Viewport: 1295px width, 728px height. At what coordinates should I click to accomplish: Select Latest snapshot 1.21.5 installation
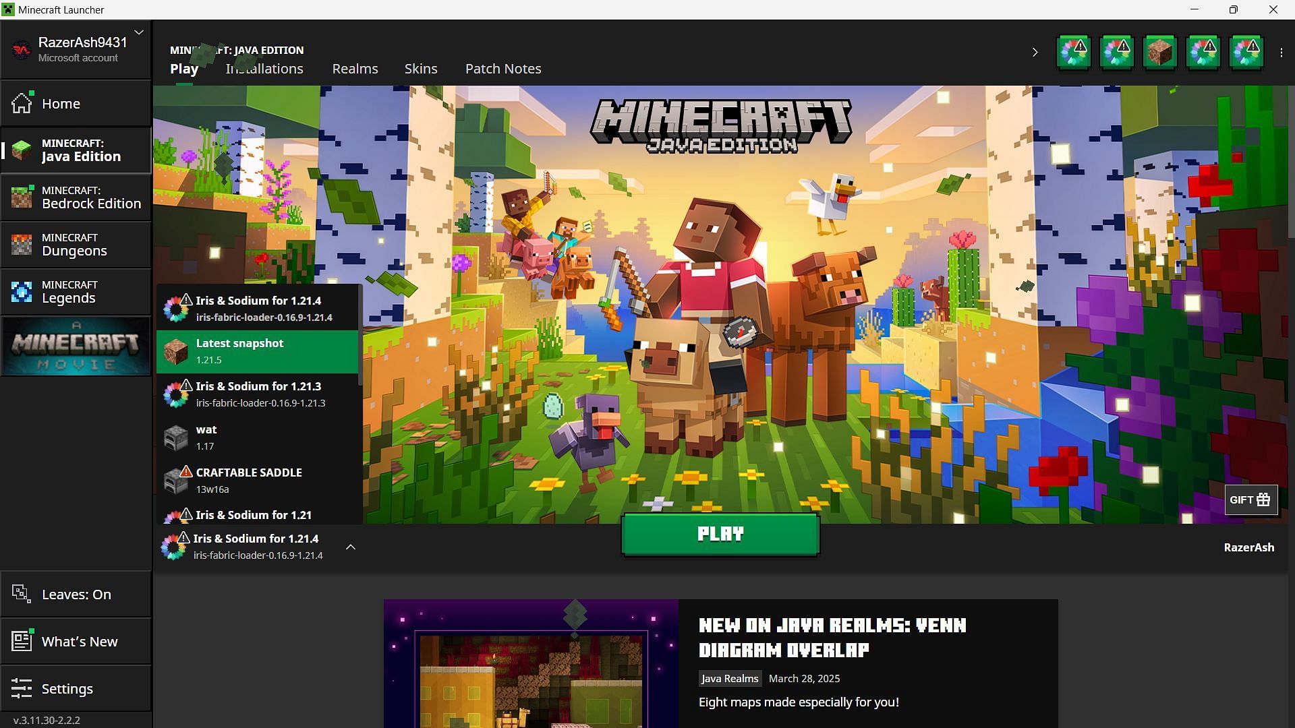(x=257, y=351)
